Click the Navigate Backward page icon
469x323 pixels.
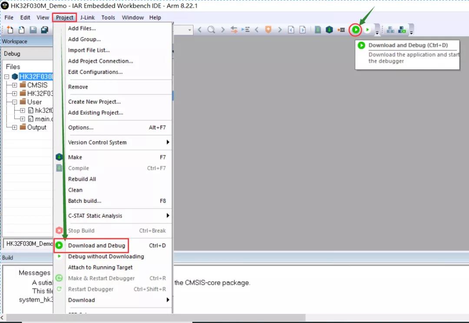[x=291, y=30]
